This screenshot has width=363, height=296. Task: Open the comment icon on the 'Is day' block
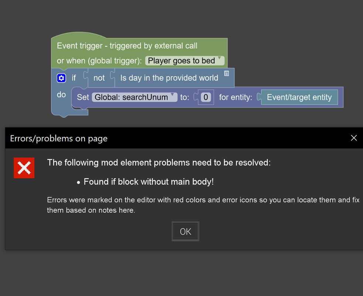(226, 73)
